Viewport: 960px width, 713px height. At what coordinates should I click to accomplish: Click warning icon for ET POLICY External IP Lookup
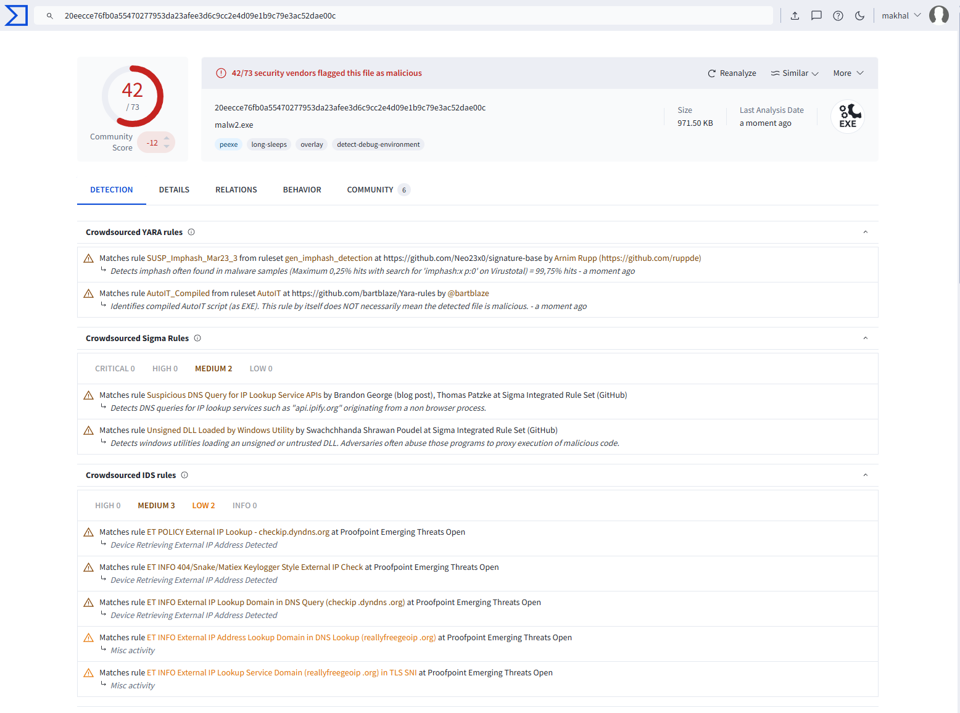[x=88, y=532]
